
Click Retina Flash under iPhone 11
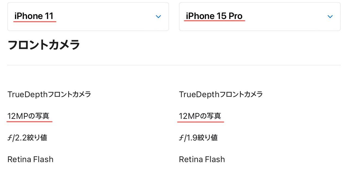click(x=30, y=159)
